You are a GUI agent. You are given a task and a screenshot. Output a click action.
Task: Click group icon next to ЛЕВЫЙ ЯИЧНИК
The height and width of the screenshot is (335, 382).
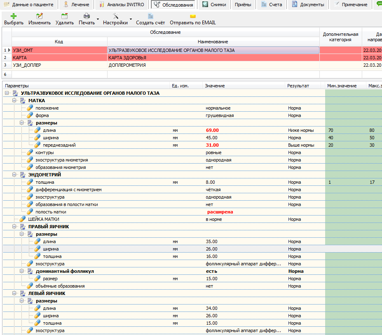(x=23, y=293)
